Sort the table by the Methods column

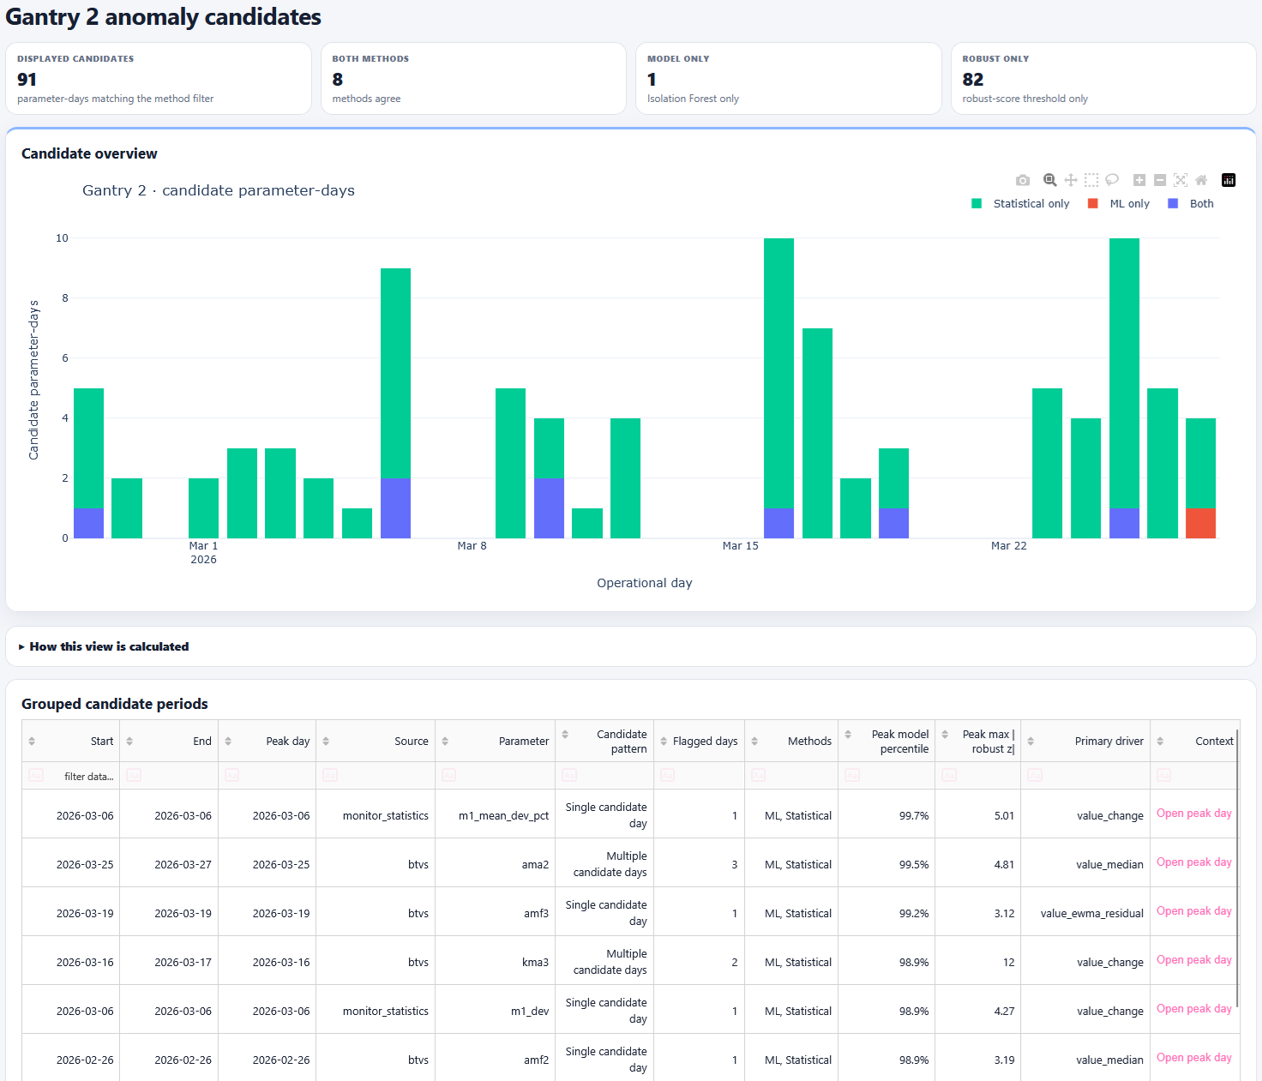tap(754, 742)
